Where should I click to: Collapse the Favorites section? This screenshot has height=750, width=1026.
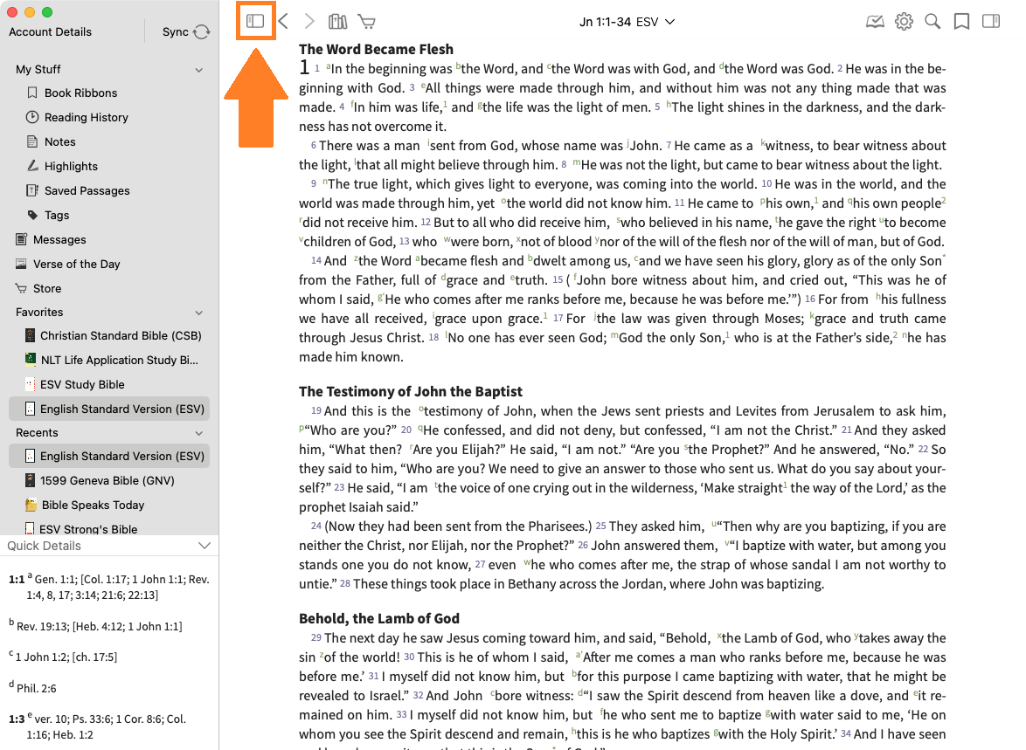(x=199, y=313)
